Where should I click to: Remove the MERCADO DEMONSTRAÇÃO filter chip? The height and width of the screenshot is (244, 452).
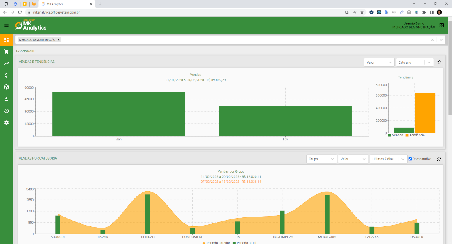point(58,40)
